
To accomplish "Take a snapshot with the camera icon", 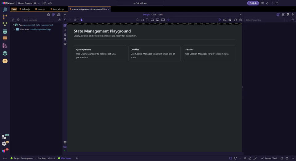I will point(76,20).
